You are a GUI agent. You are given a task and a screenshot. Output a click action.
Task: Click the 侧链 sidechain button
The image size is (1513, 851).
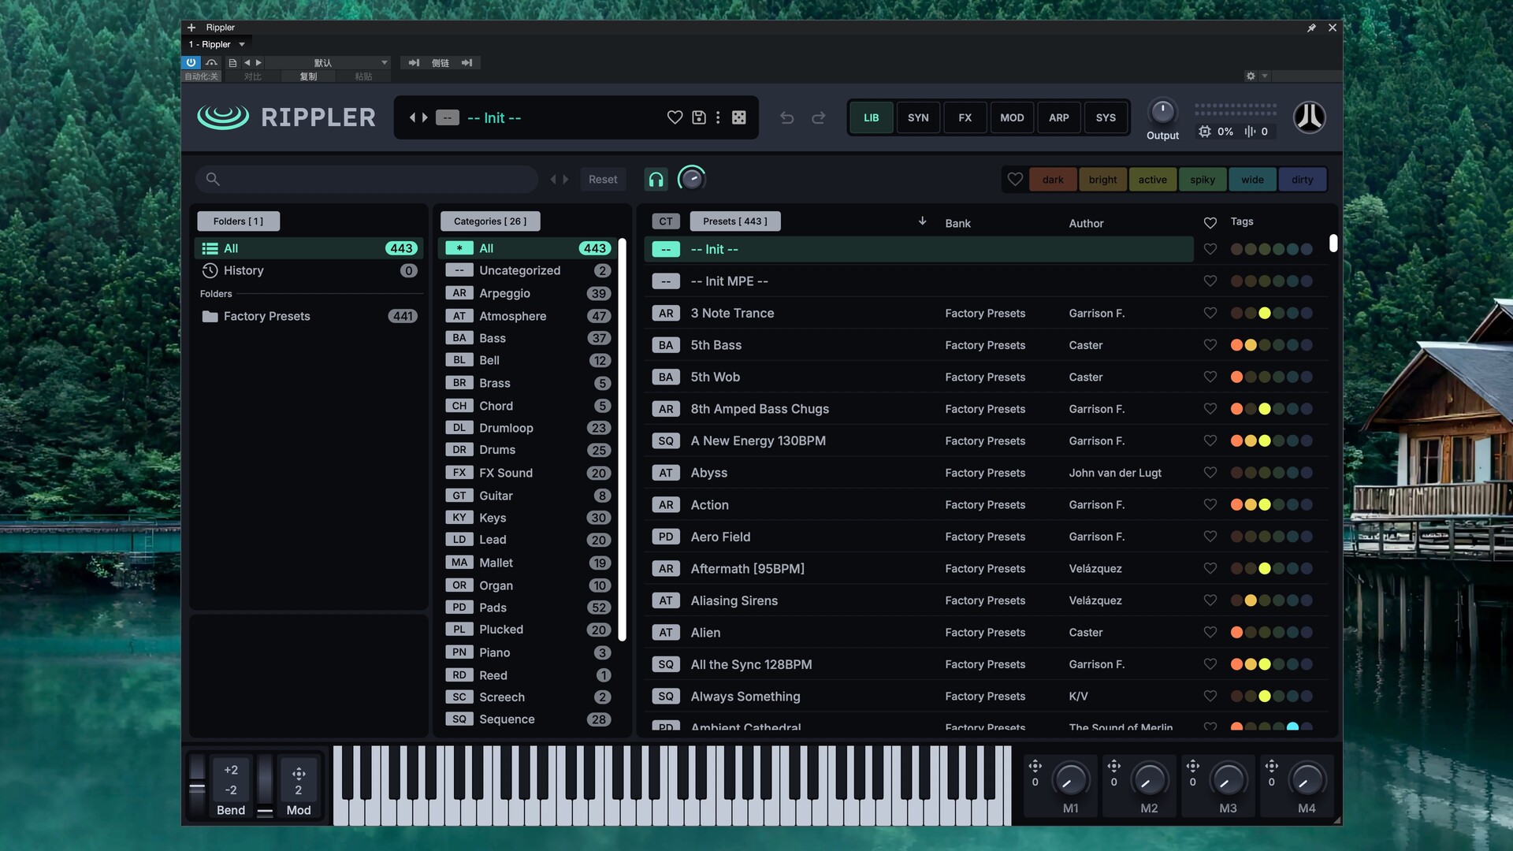click(x=441, y=62)
